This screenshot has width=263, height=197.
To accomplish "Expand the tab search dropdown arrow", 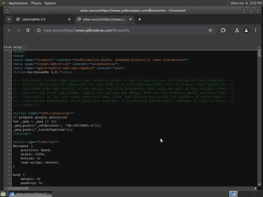I will click(x=9, y=19).
